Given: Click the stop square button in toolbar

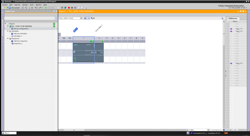Looking at the screenshot, I should point(72,8).
